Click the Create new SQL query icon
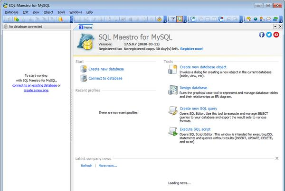The image size is (285, 191). tap(173, 110)
